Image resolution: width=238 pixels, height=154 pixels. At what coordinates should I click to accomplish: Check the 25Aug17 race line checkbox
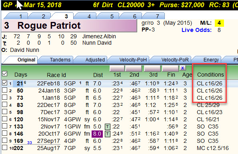[4, 148]
